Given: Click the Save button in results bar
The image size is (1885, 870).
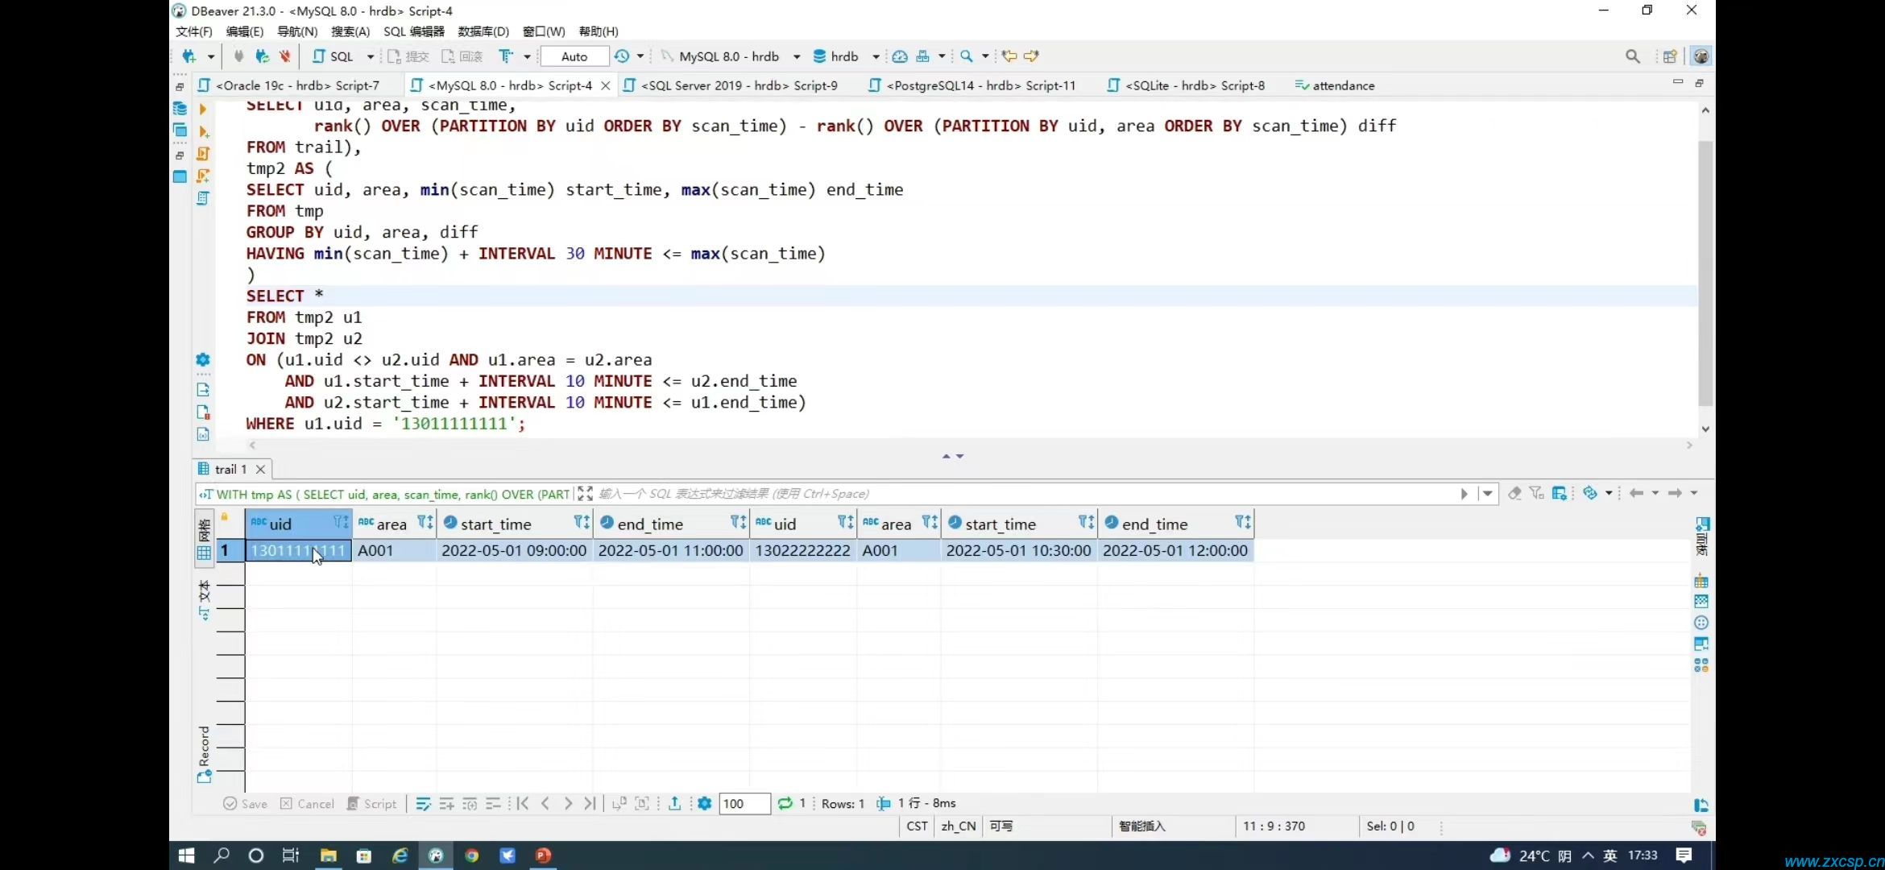Looking at the screenshot, I should point(245,803).
